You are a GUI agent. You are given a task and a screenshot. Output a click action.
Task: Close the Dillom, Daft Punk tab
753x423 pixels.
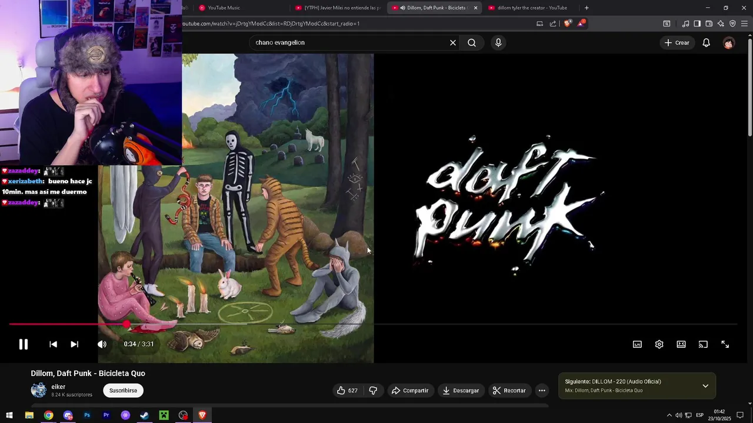pos(475,8)
